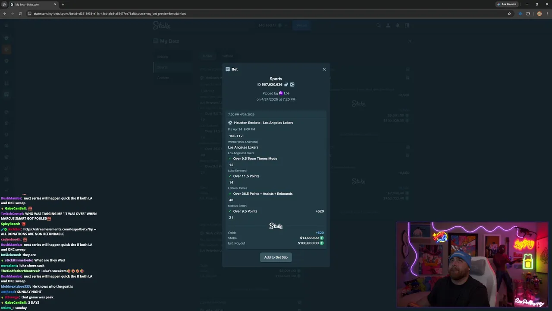Go forward in the browser
This screenshot has width=552, height=311.
13,13
